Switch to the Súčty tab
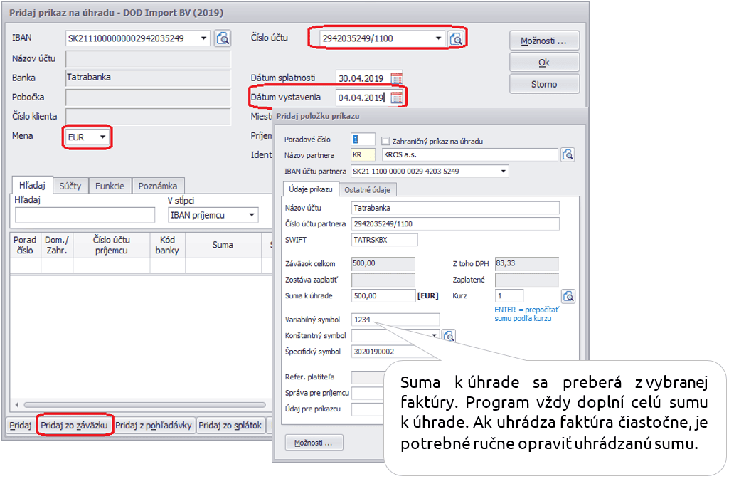The width and height of the screenshot is (729, 479). 70,186
